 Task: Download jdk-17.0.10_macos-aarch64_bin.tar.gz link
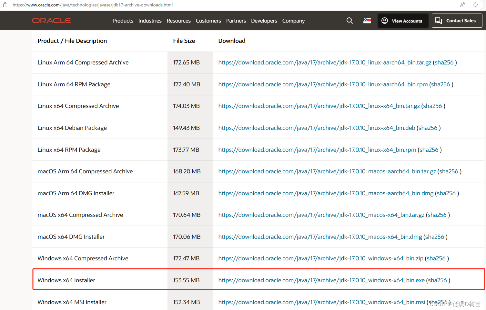tap(327, 171)
